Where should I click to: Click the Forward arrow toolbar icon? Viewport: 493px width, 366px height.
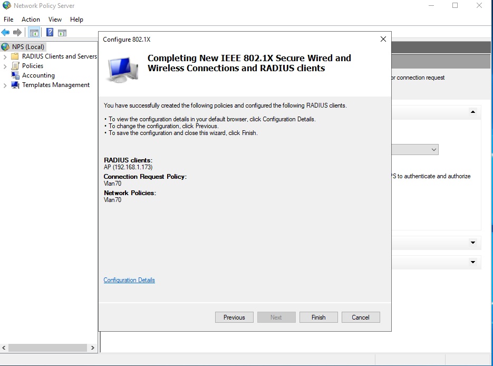click(x=17, y=32)
